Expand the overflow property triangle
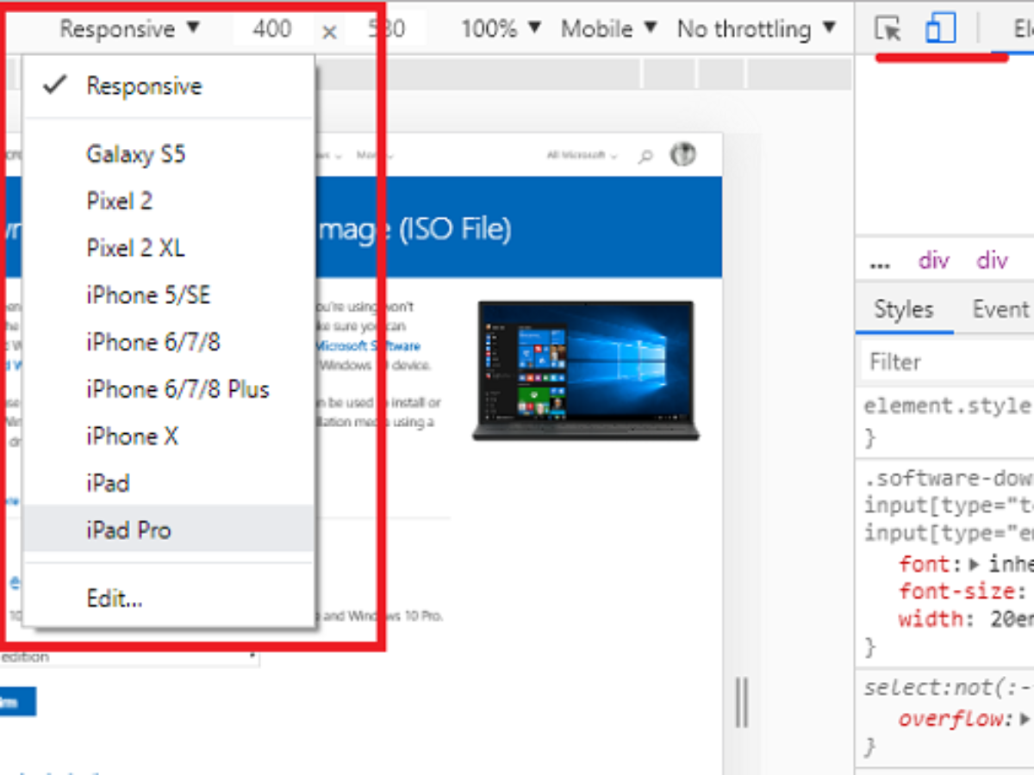The height and width of the screenshot is (775, 1034). [x=1024, y=718]
